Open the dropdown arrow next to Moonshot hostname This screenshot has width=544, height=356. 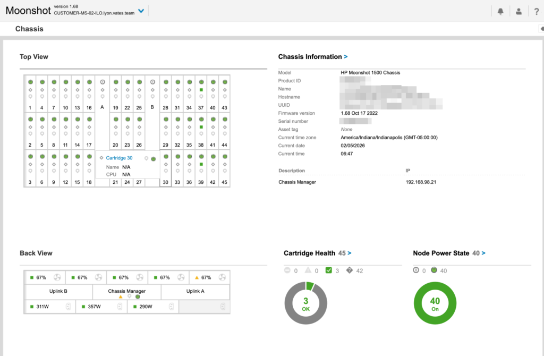pos(141,11)
